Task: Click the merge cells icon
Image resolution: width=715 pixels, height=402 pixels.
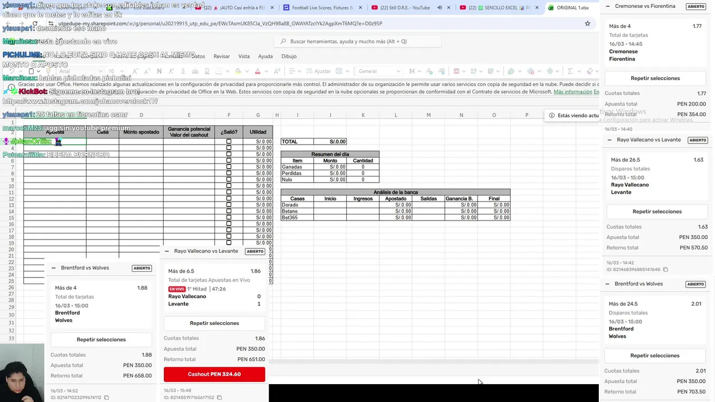Action: pos(339,71)
